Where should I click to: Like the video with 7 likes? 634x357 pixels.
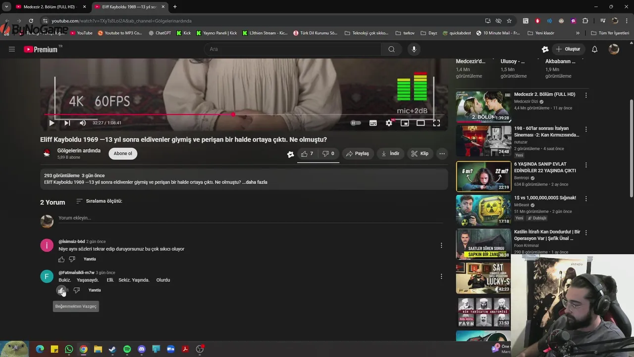(307, 154)
